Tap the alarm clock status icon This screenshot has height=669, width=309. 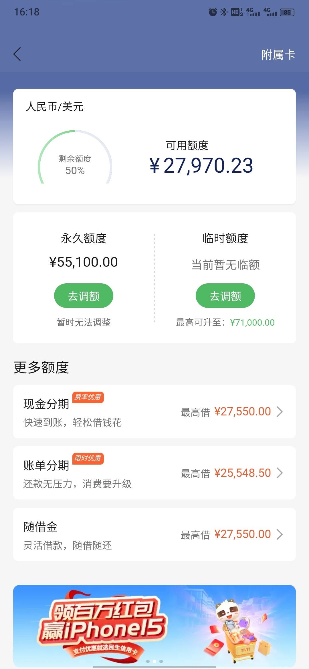[x=213, y=12]
